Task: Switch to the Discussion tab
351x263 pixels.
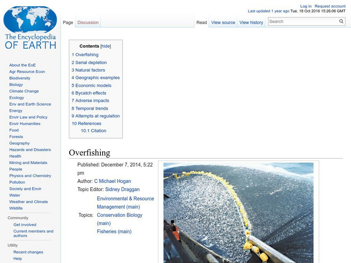Action: 88,22
